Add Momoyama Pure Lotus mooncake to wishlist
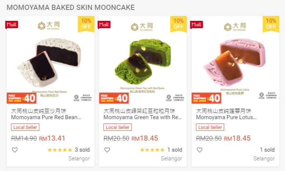Viewport: 285px width, 171px height. [200, 150]
